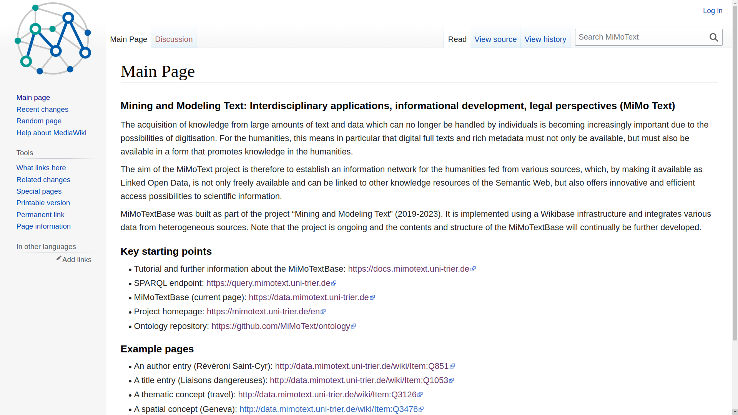Open the View source tab

[495, 39]
